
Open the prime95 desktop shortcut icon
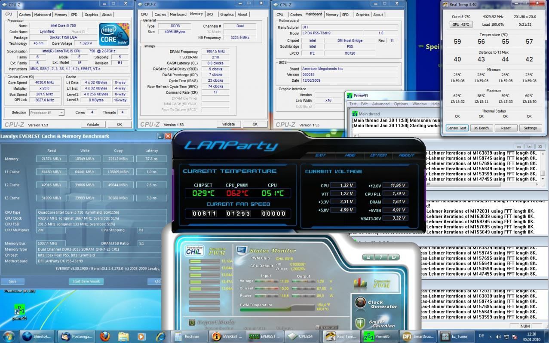pyautogui.click(x=19, y=311)
